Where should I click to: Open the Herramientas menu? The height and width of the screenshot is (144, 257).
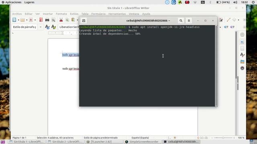117,14
